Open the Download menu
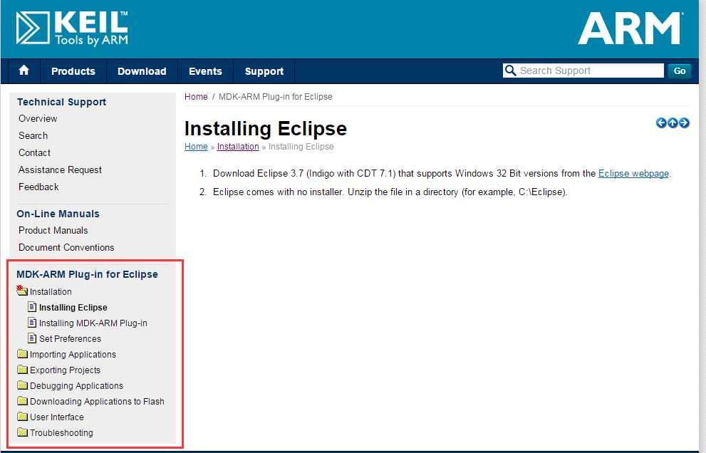706x453 pixels. coord(142,71)
